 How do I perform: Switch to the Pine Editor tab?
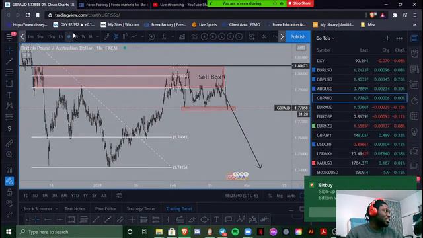(x=106, y=209)
